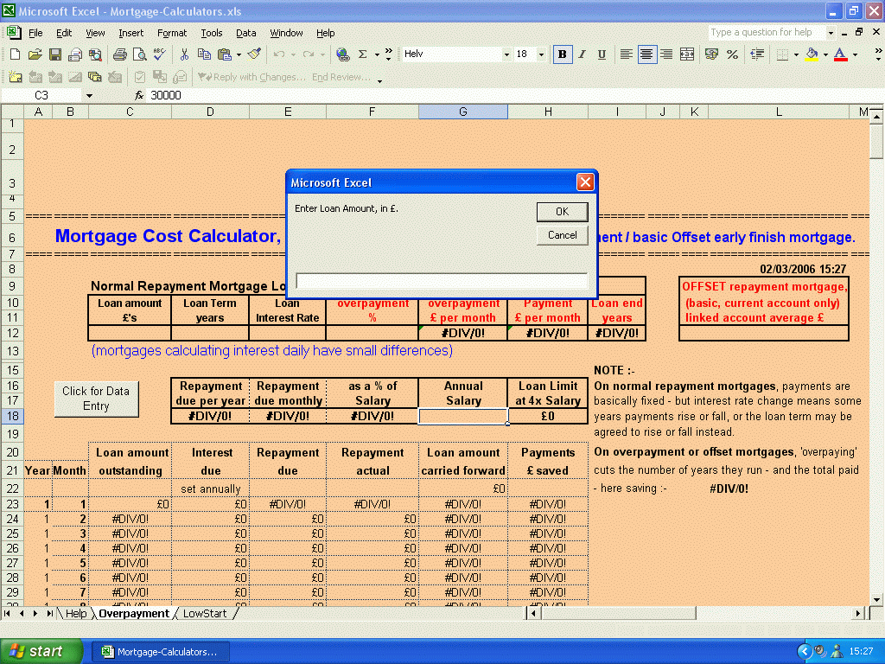885x664 pixels.
Task: Open the Edit menu
Action: tap(64, 33)
